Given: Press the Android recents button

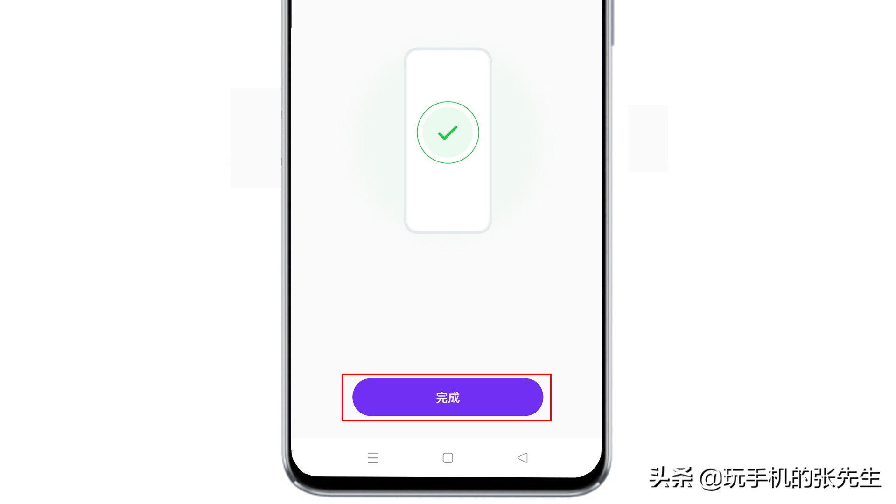Looking at the screenshot, I should click(x=373, y=457).
